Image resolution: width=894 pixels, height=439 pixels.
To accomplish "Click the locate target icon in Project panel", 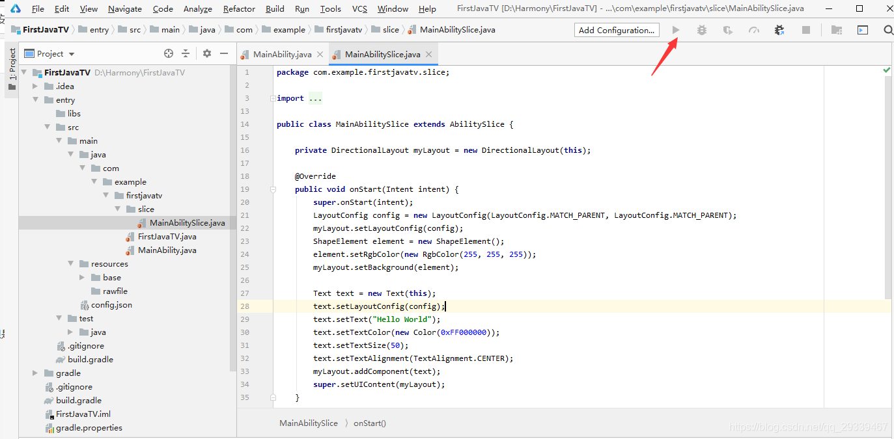I will pyautogui.click(x=169, y=53).
